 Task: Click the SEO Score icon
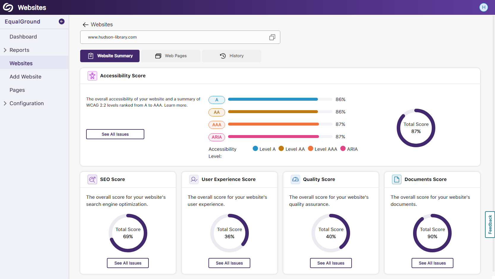(92, 179)
